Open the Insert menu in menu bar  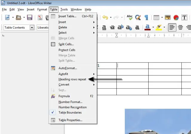click(x=30, y=10)
